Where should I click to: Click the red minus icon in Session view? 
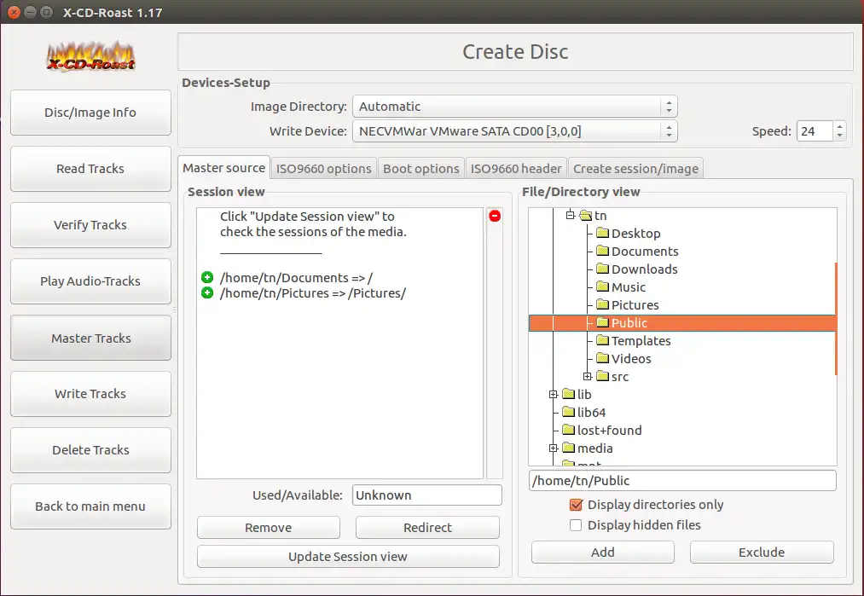point(495,216)
